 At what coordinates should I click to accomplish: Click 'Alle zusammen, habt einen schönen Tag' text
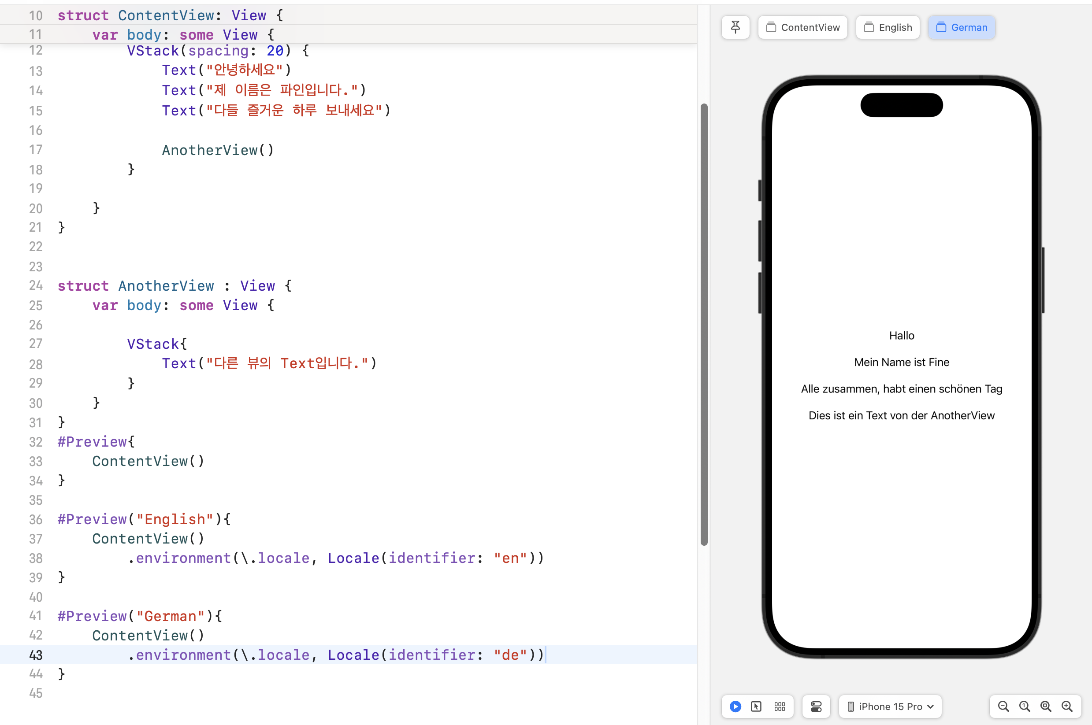click(902, 389)
